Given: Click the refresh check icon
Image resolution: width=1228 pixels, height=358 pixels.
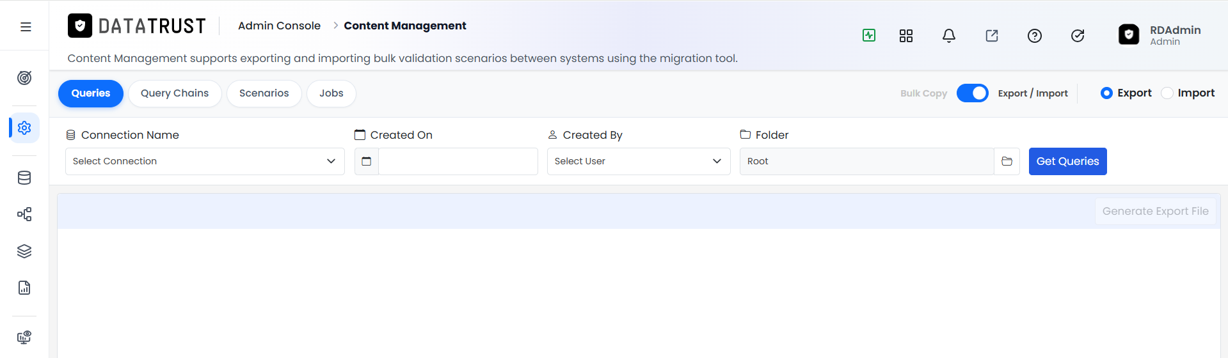Looking at the screenshot, I should [x=1078, y=36].
